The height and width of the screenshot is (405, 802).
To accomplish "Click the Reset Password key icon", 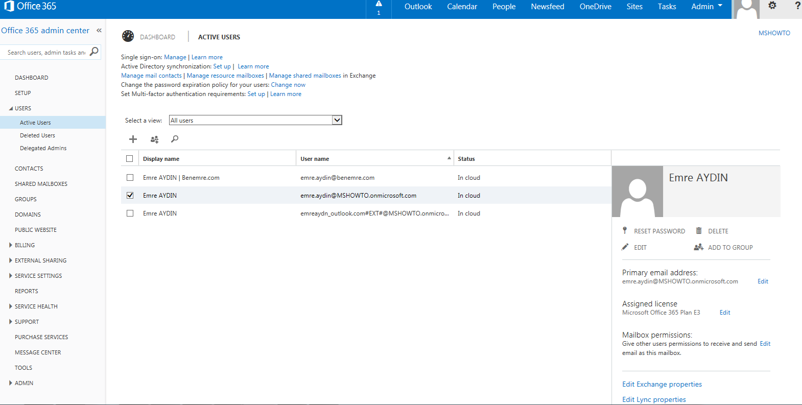I will pos(625,230).
